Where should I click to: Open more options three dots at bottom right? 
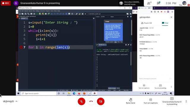click(186, 101)
